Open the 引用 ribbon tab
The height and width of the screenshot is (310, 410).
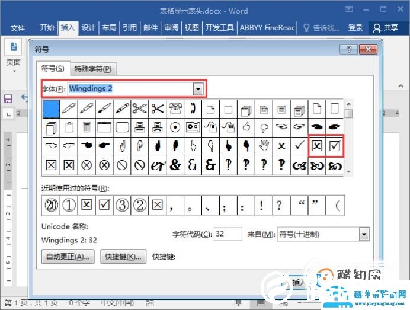(x=130, y=27)
